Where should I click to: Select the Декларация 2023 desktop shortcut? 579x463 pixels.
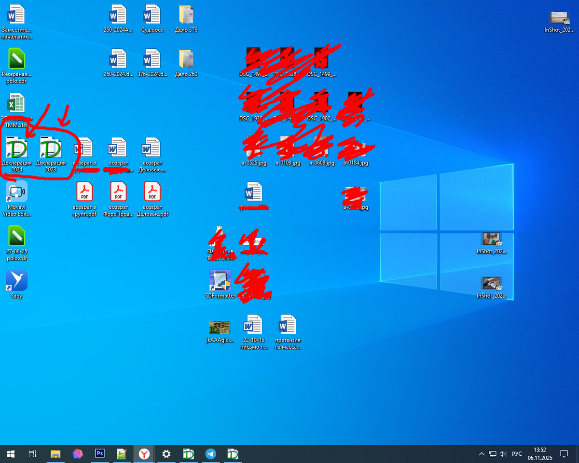[x=51, y=154]
